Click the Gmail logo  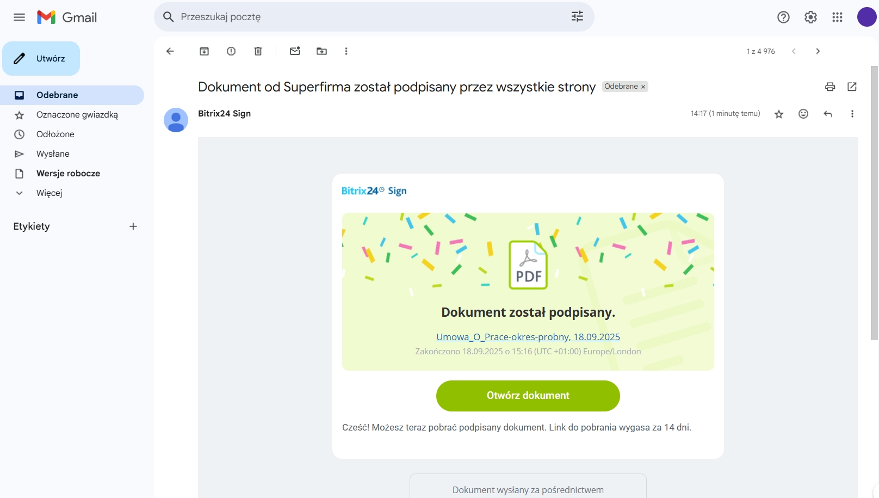pos(67,17)
